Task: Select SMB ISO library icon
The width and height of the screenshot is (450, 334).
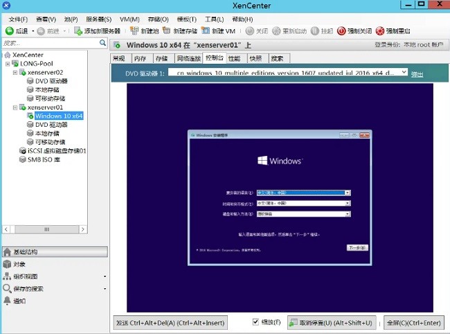Action: 23,159
